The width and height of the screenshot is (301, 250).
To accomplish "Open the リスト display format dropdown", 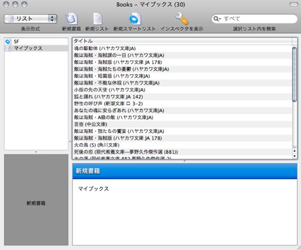I will [x=31, y=19].
